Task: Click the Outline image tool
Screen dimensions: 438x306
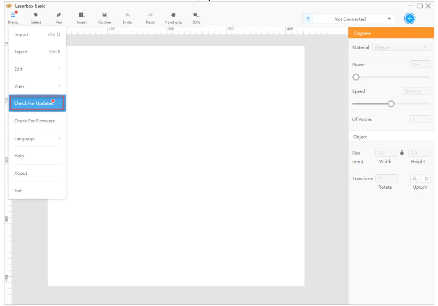Action: 105,15
